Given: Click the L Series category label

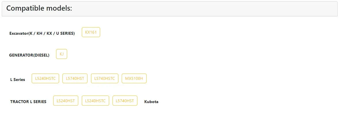Looking at the screenshot, I should [18, 80].
